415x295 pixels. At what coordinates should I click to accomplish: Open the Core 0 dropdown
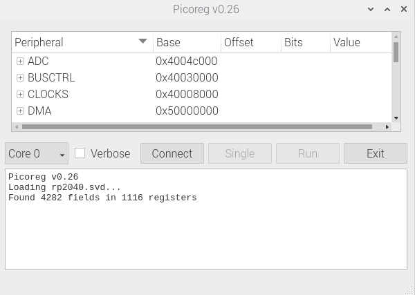click(37, 153)
